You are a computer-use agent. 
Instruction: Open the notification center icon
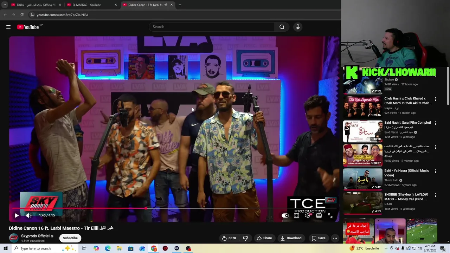click(x=443, y=248)
